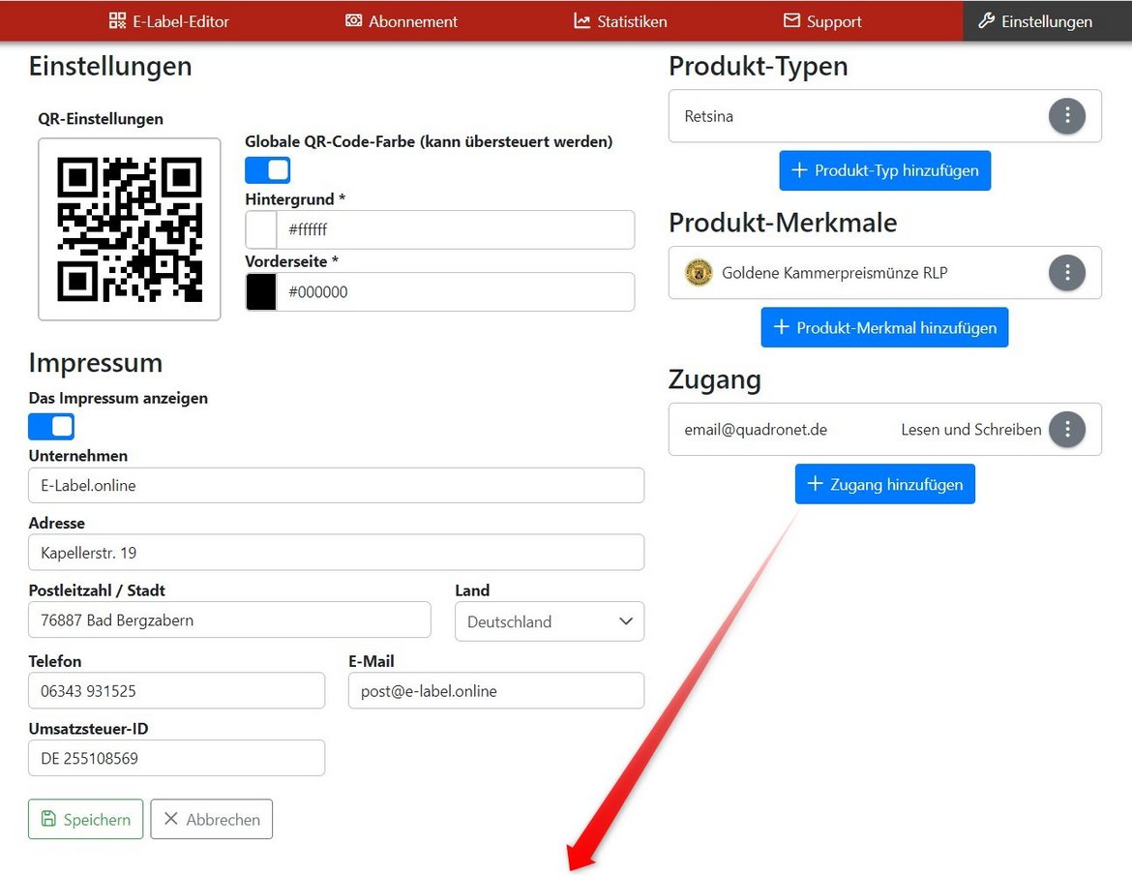Click the chart icon beside Statistiken
Viewport: 1132px width, 876px height.
click(581, 20)
